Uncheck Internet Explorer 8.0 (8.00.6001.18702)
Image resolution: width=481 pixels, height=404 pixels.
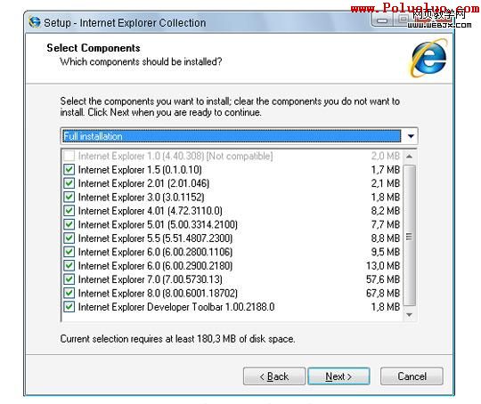69,293
